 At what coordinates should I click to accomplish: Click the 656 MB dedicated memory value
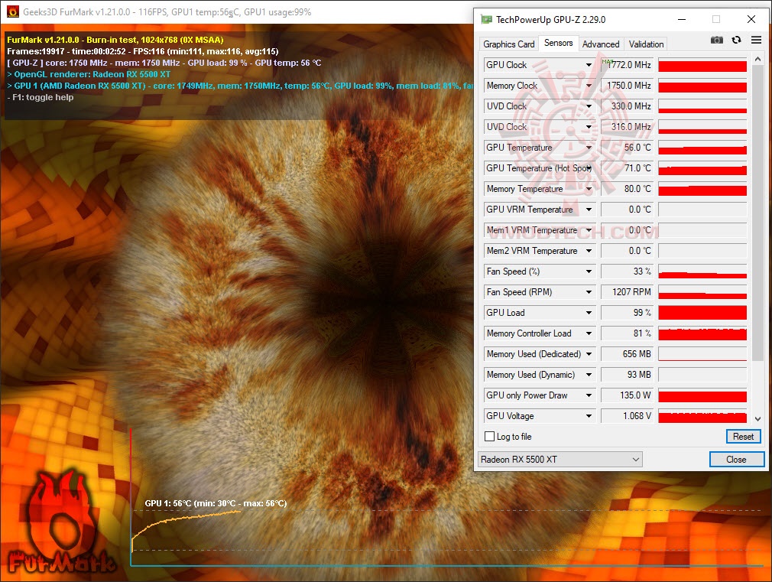click(x=628, y=354)
